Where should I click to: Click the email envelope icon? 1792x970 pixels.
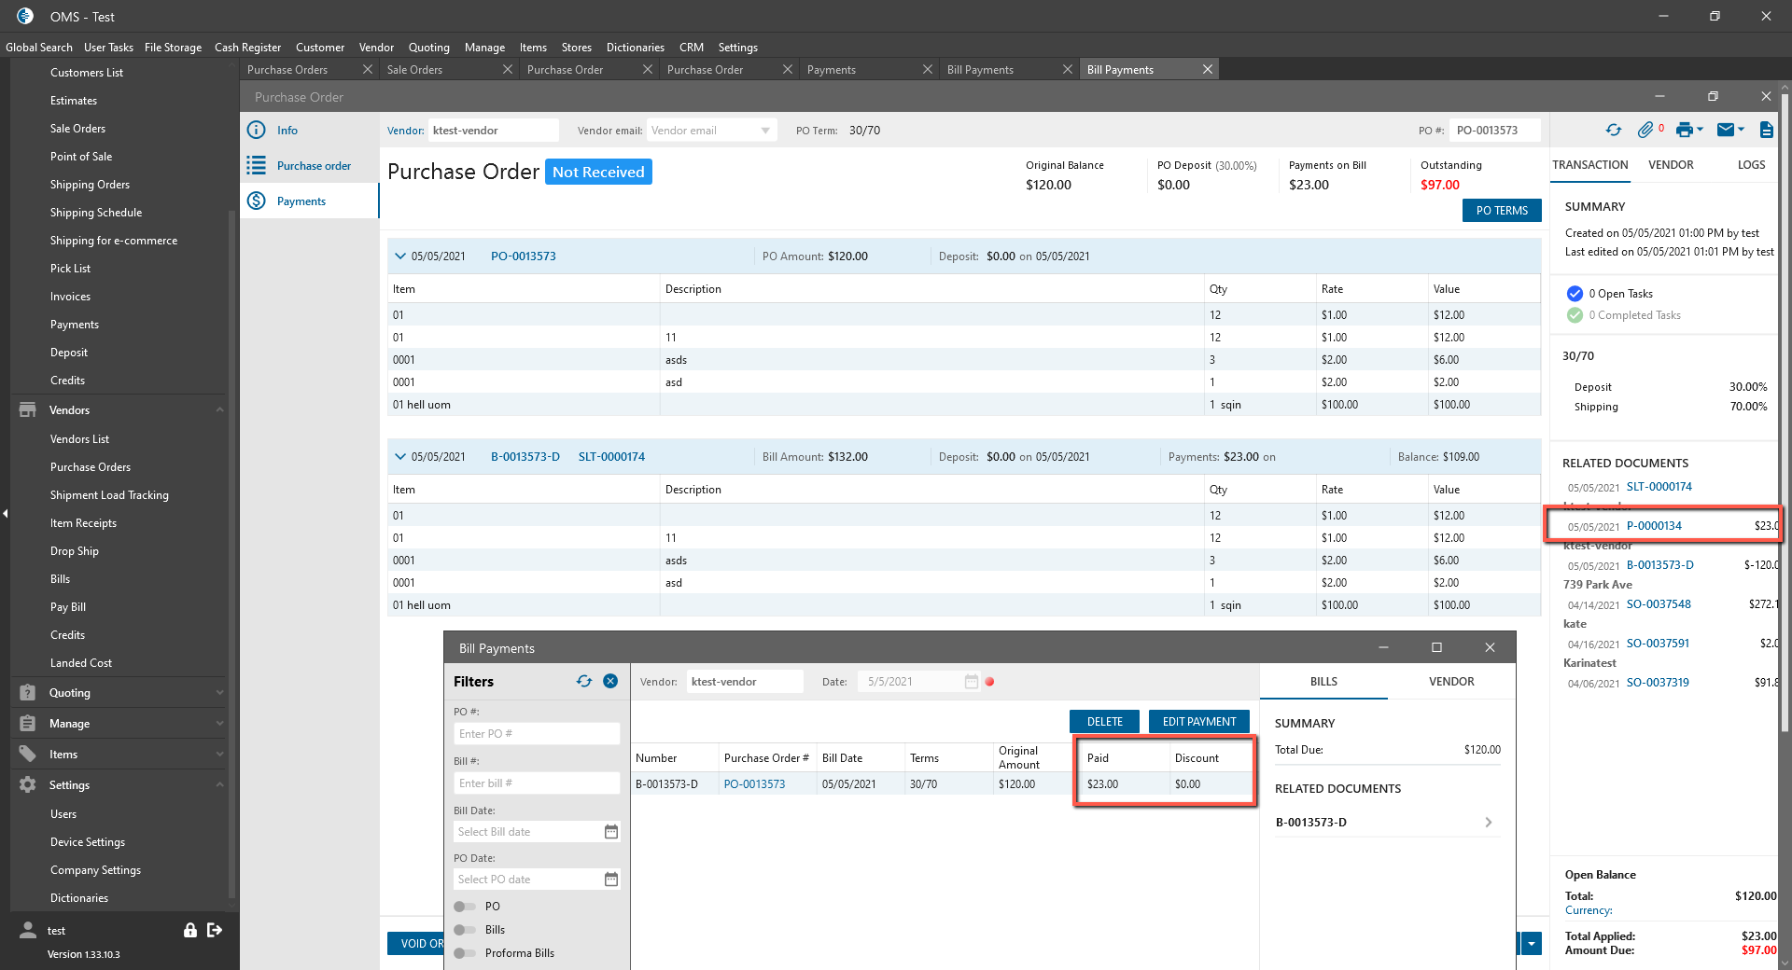(1726, 131)
